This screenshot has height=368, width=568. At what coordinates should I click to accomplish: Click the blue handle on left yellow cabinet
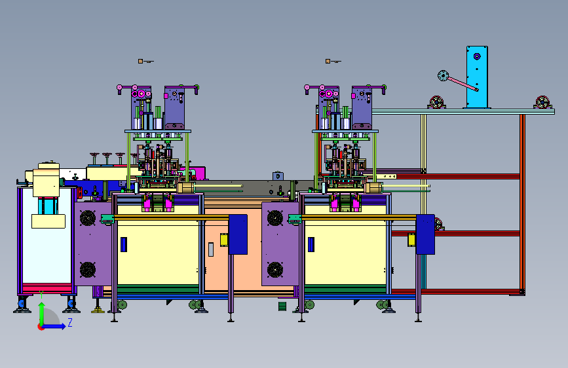(x=124, y=244)
